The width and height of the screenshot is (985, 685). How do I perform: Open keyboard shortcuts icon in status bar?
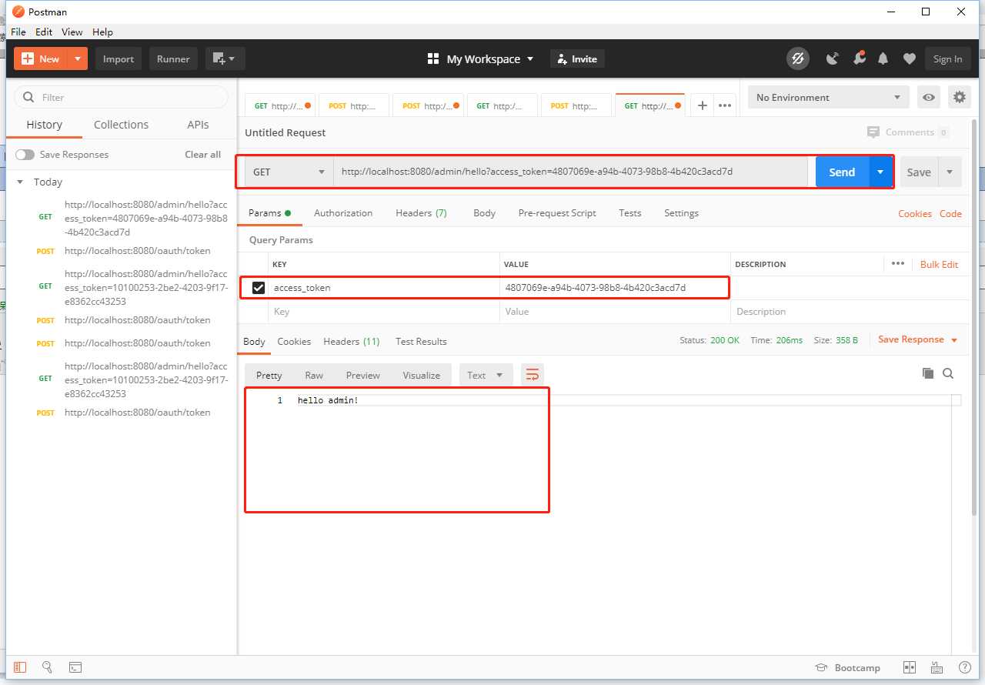tap(937, 667)
